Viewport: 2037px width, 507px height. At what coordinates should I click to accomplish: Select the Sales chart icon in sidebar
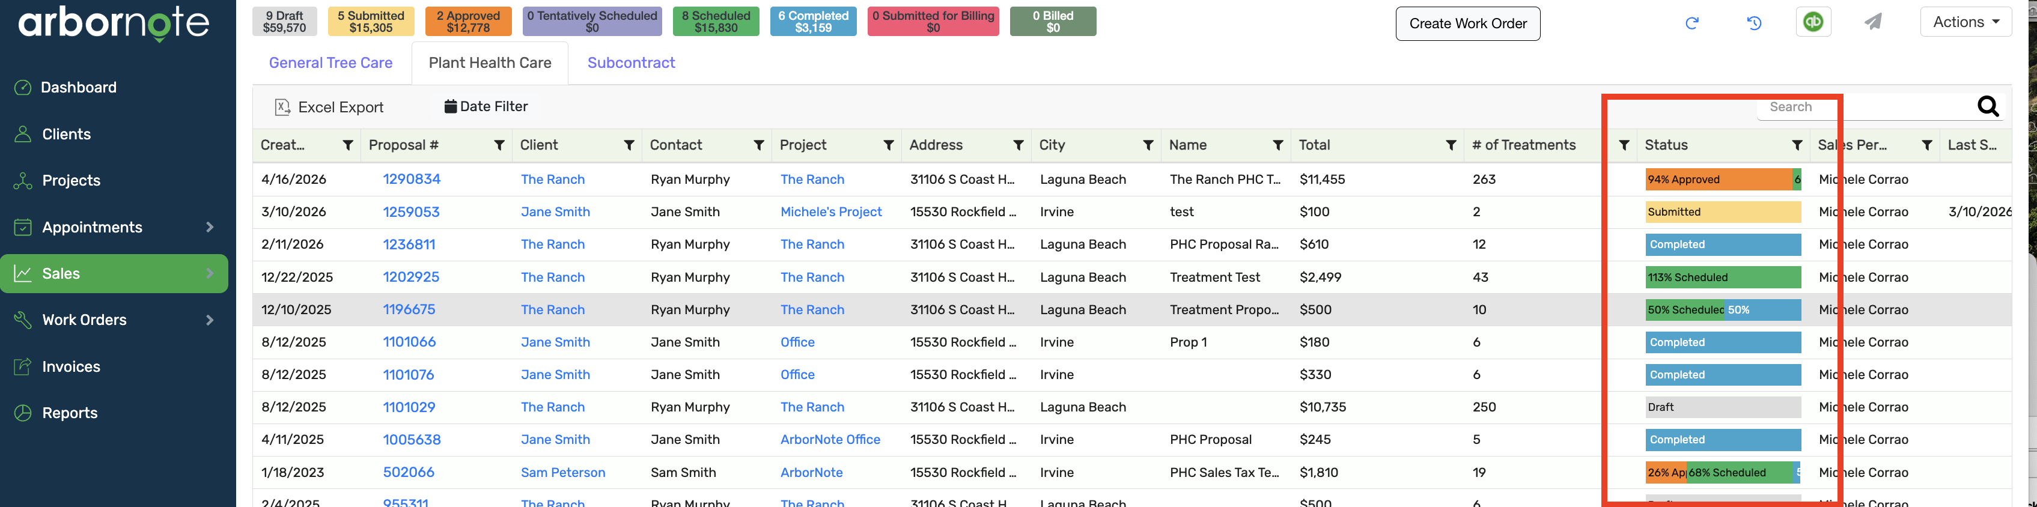(x=23, y=274)
